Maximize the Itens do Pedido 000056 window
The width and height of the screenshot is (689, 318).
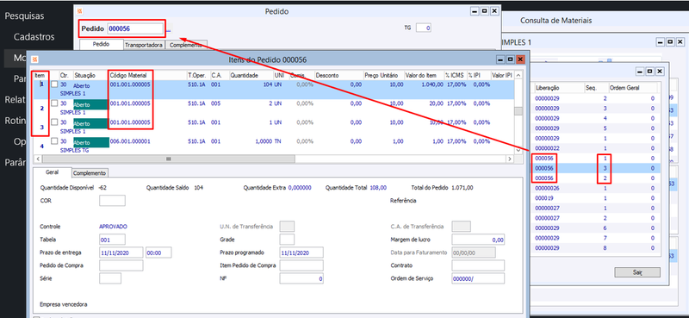click(510, 59)
